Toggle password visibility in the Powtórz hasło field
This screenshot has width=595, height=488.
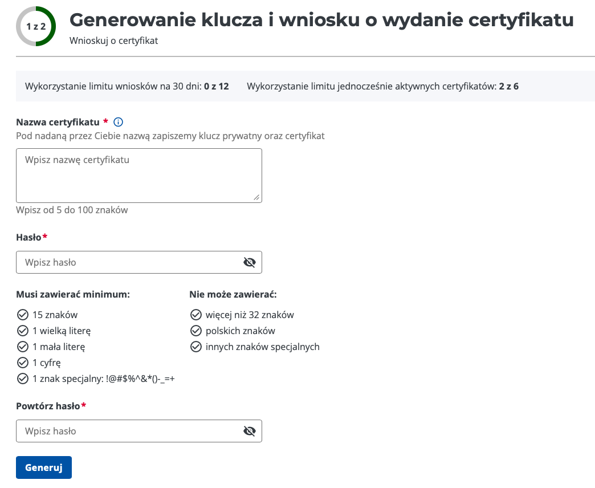pos(249,431)
